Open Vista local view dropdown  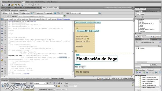coord(154,70)
